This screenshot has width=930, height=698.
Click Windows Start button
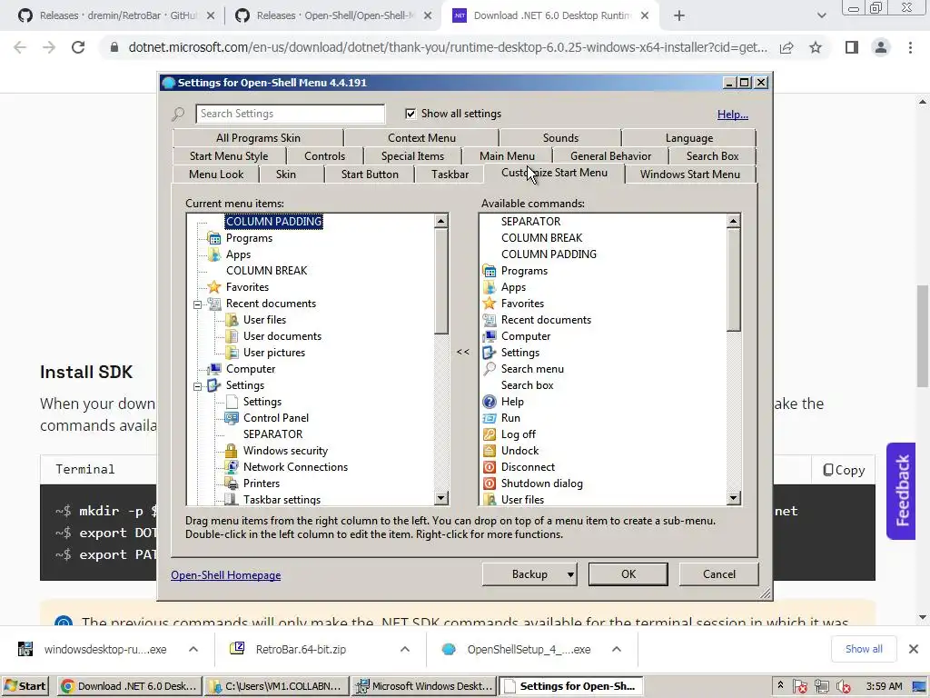[x=25, y=687]
